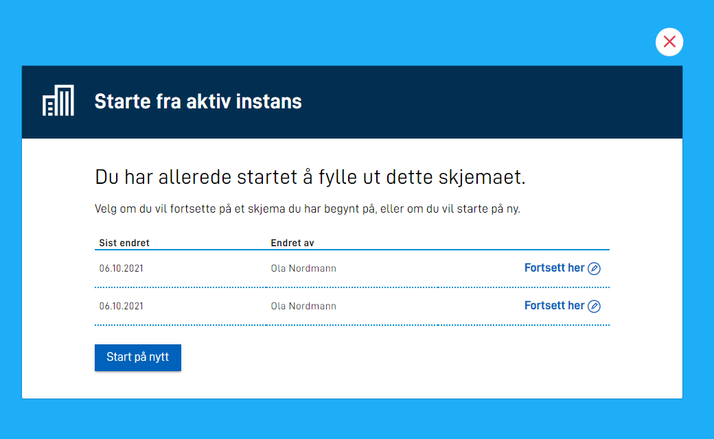Click the pencil icon in the first row
The width and height of the screenshot is (714, 439).
(x=595, y=269)
